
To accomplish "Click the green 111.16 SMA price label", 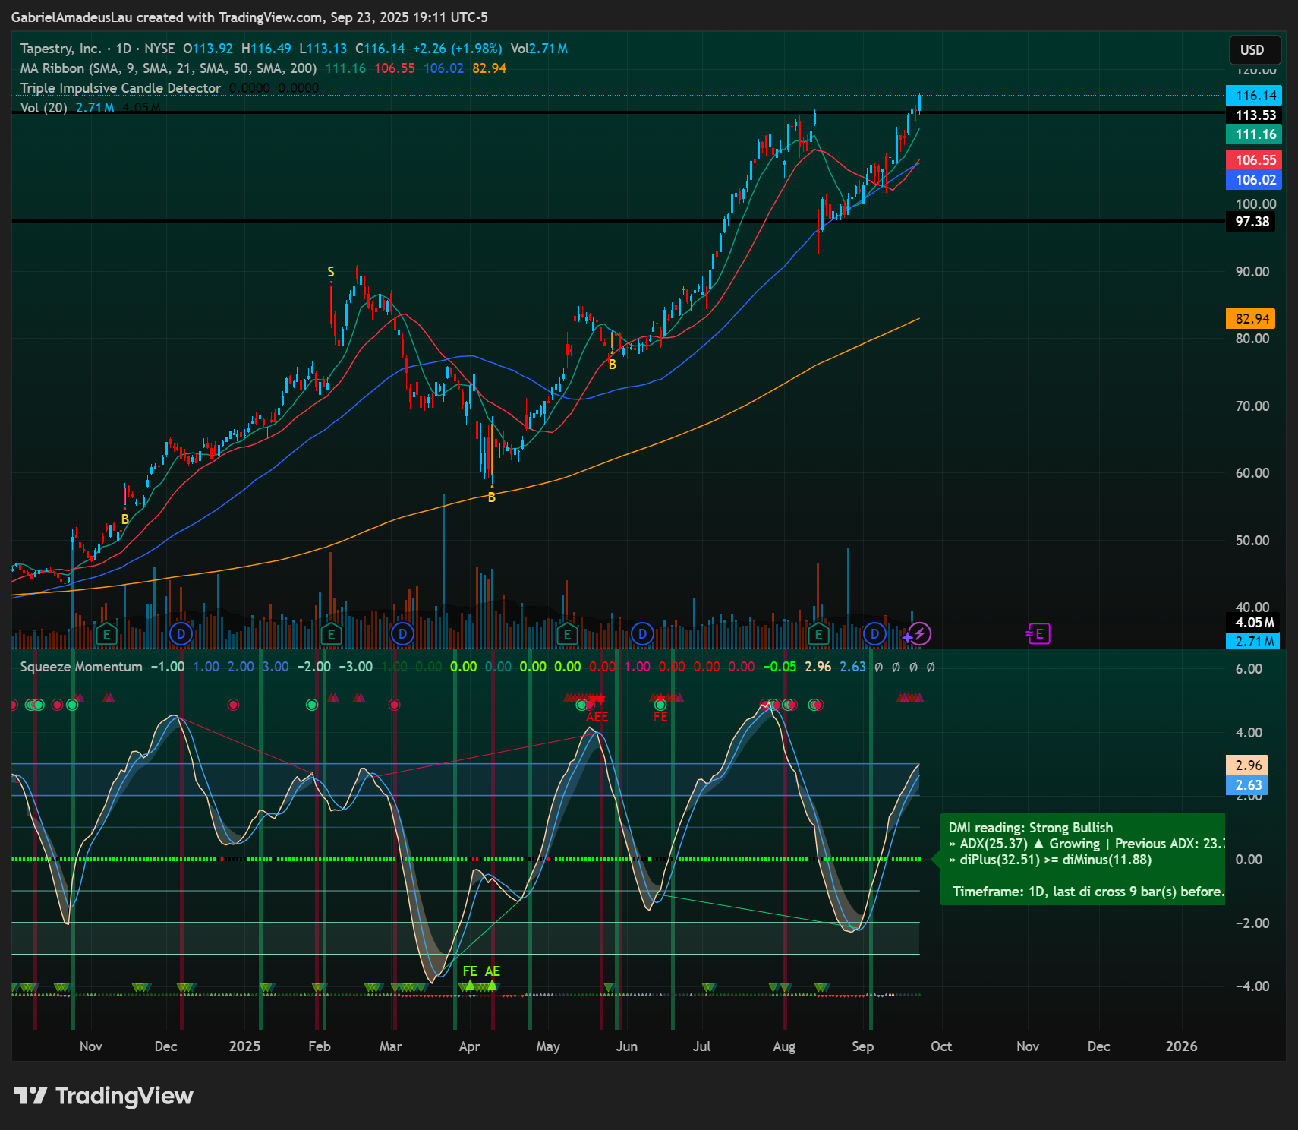I will pyautogui.click(x=1254, y=134).
